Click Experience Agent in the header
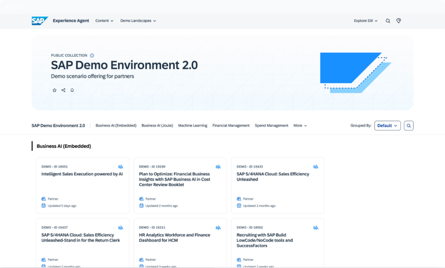445x268 pixels. [x=71, y=21]
